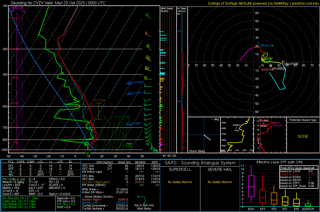Click the red 'Bunkers Right' storm motion row
Viewport: 320px width, 212px height.
click(105, 200)
